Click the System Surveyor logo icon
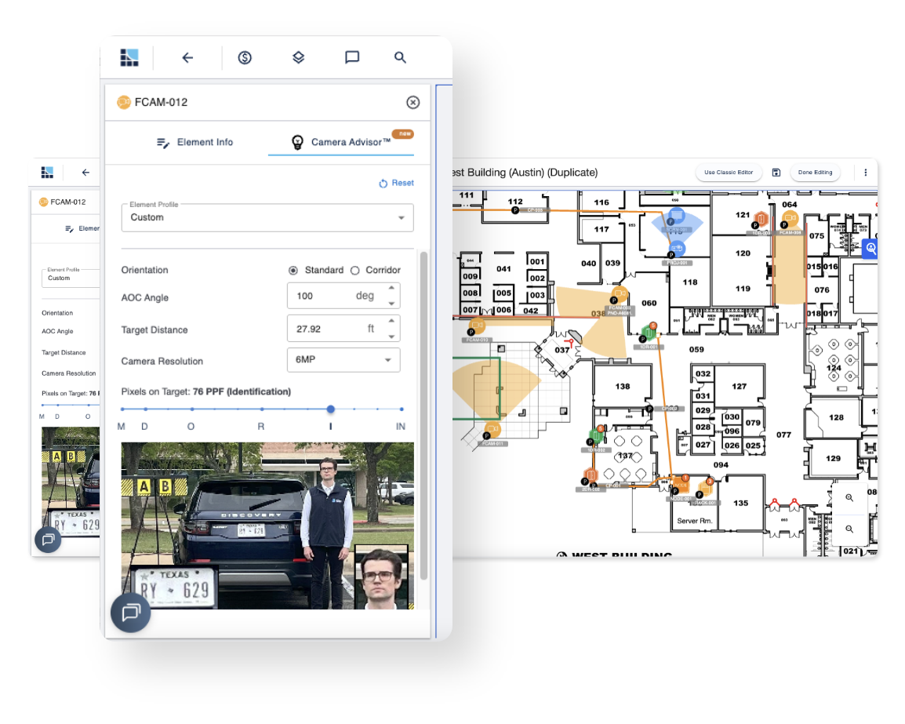The width and height of the screenshot is (905, 724). [129, 56]
